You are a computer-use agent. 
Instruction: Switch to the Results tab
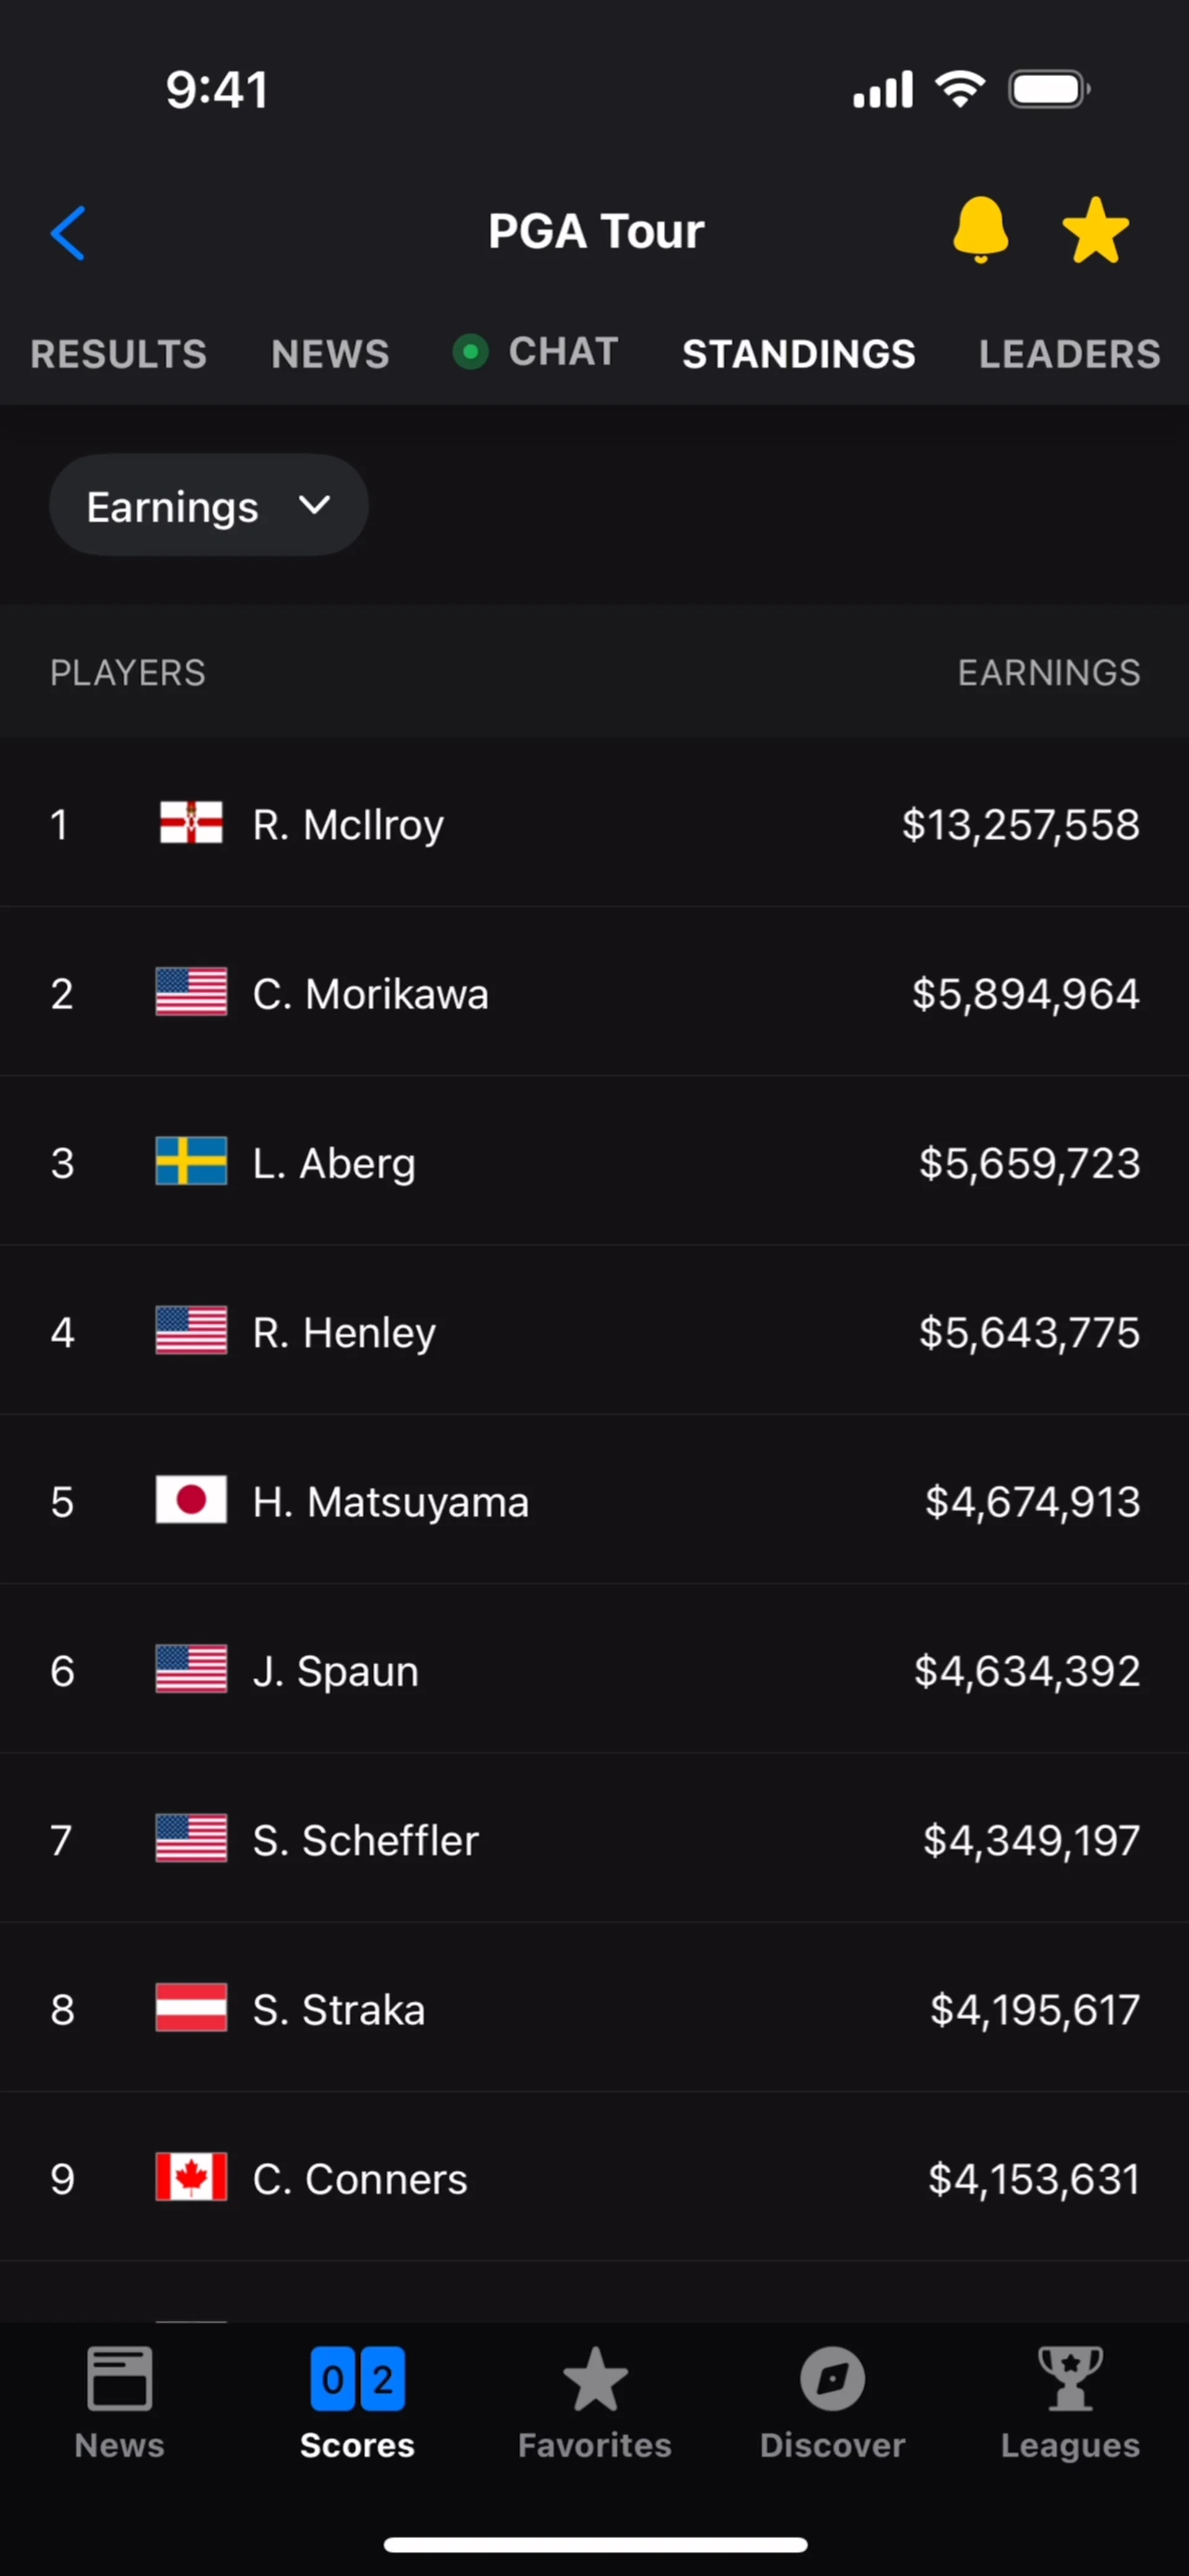pyautogui.click(x=119, y=354)
